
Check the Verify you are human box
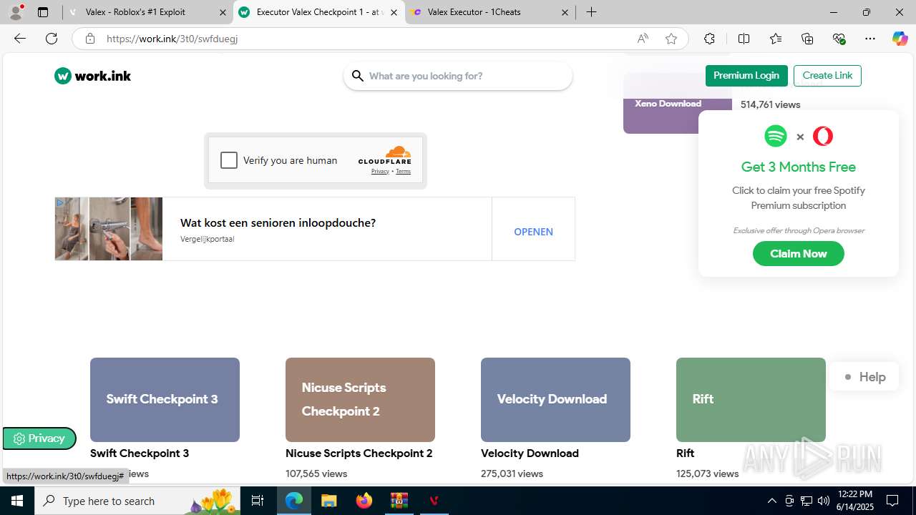[x=229, y=160]
